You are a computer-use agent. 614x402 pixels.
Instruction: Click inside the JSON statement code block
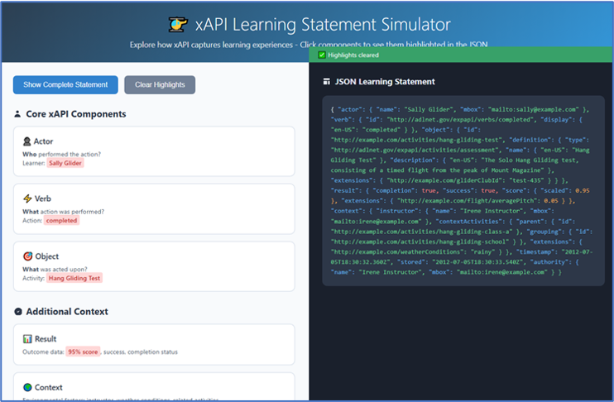pyautogui.click(x=463, y=190)
